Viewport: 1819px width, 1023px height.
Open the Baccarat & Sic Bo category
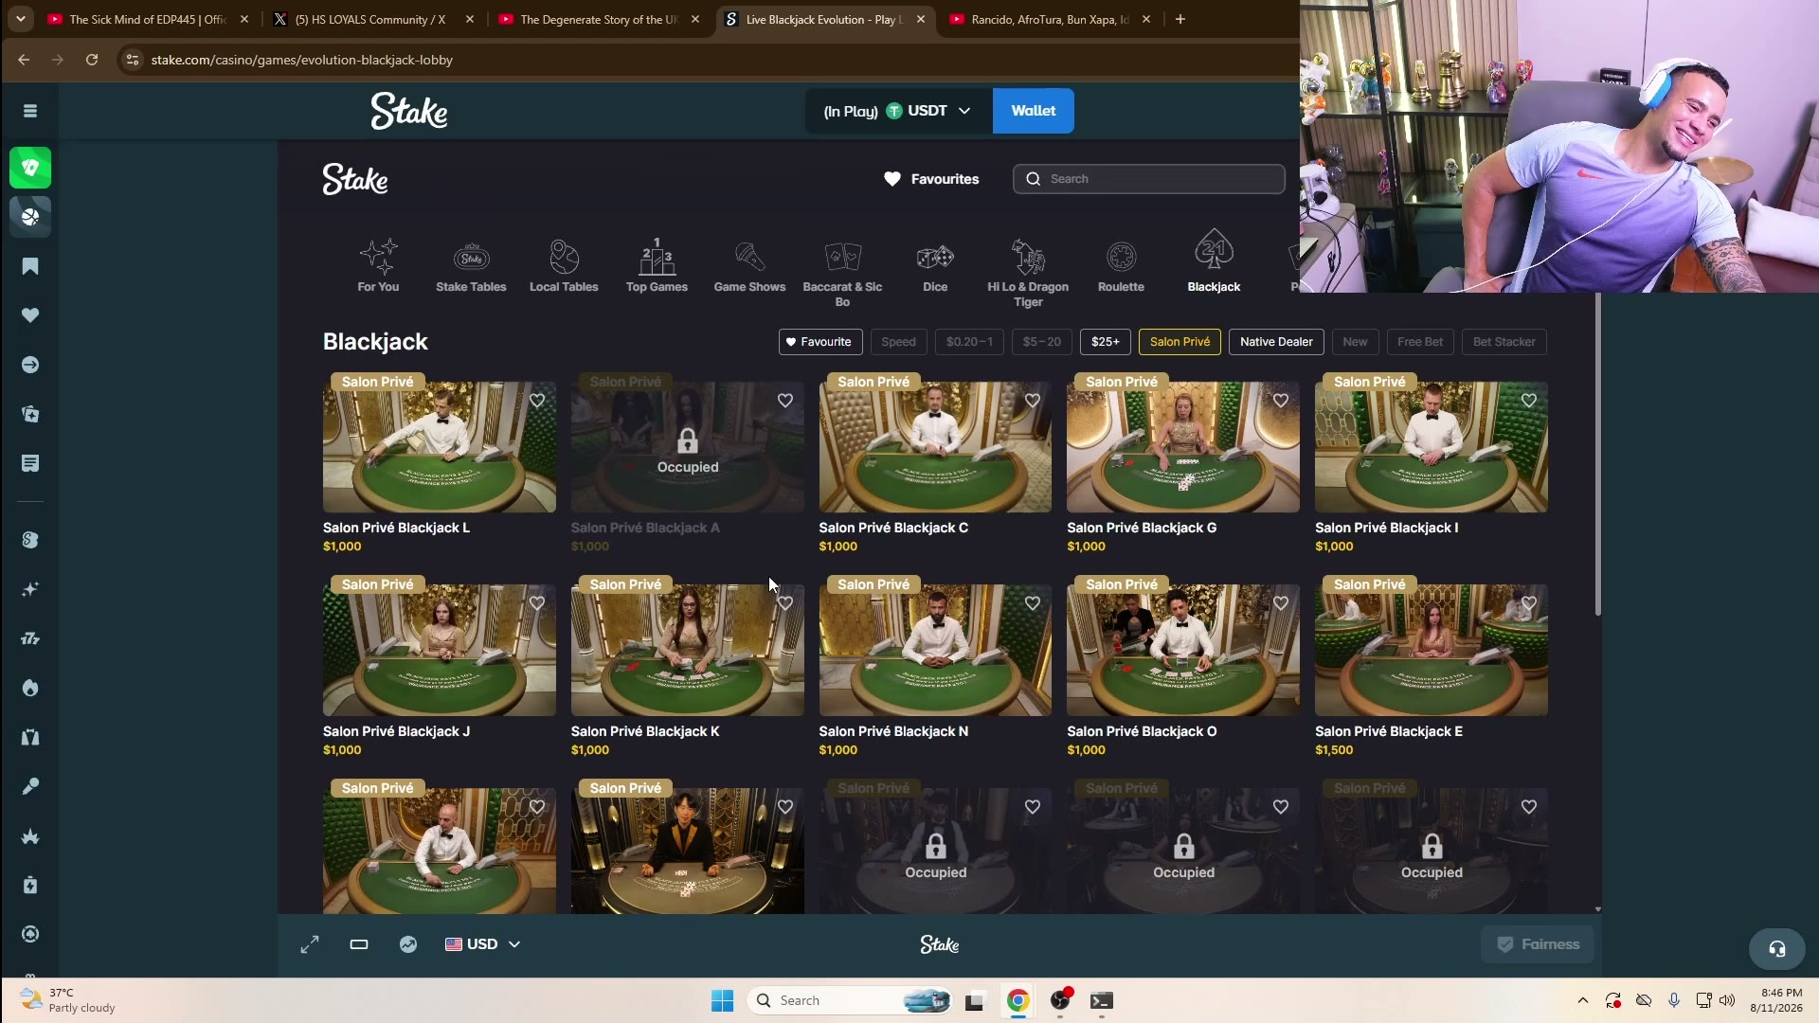(842, 273)
